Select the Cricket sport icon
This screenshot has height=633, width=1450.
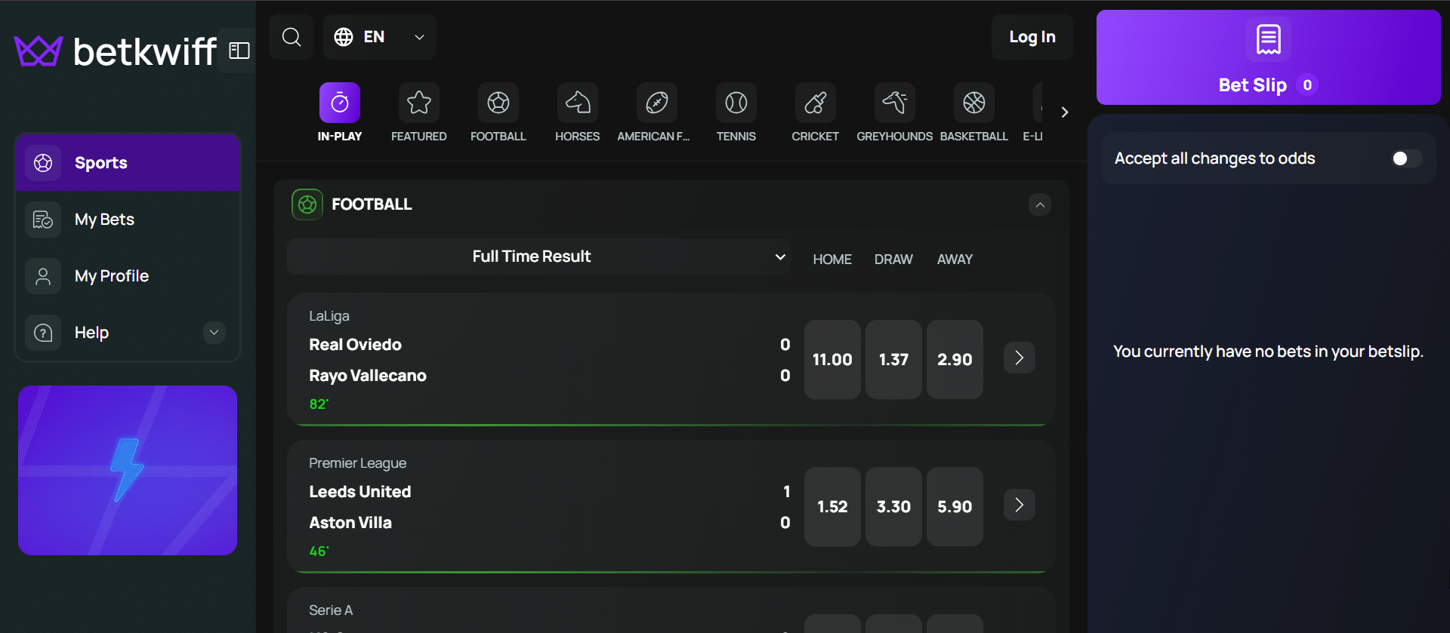(x=815, y=103)
